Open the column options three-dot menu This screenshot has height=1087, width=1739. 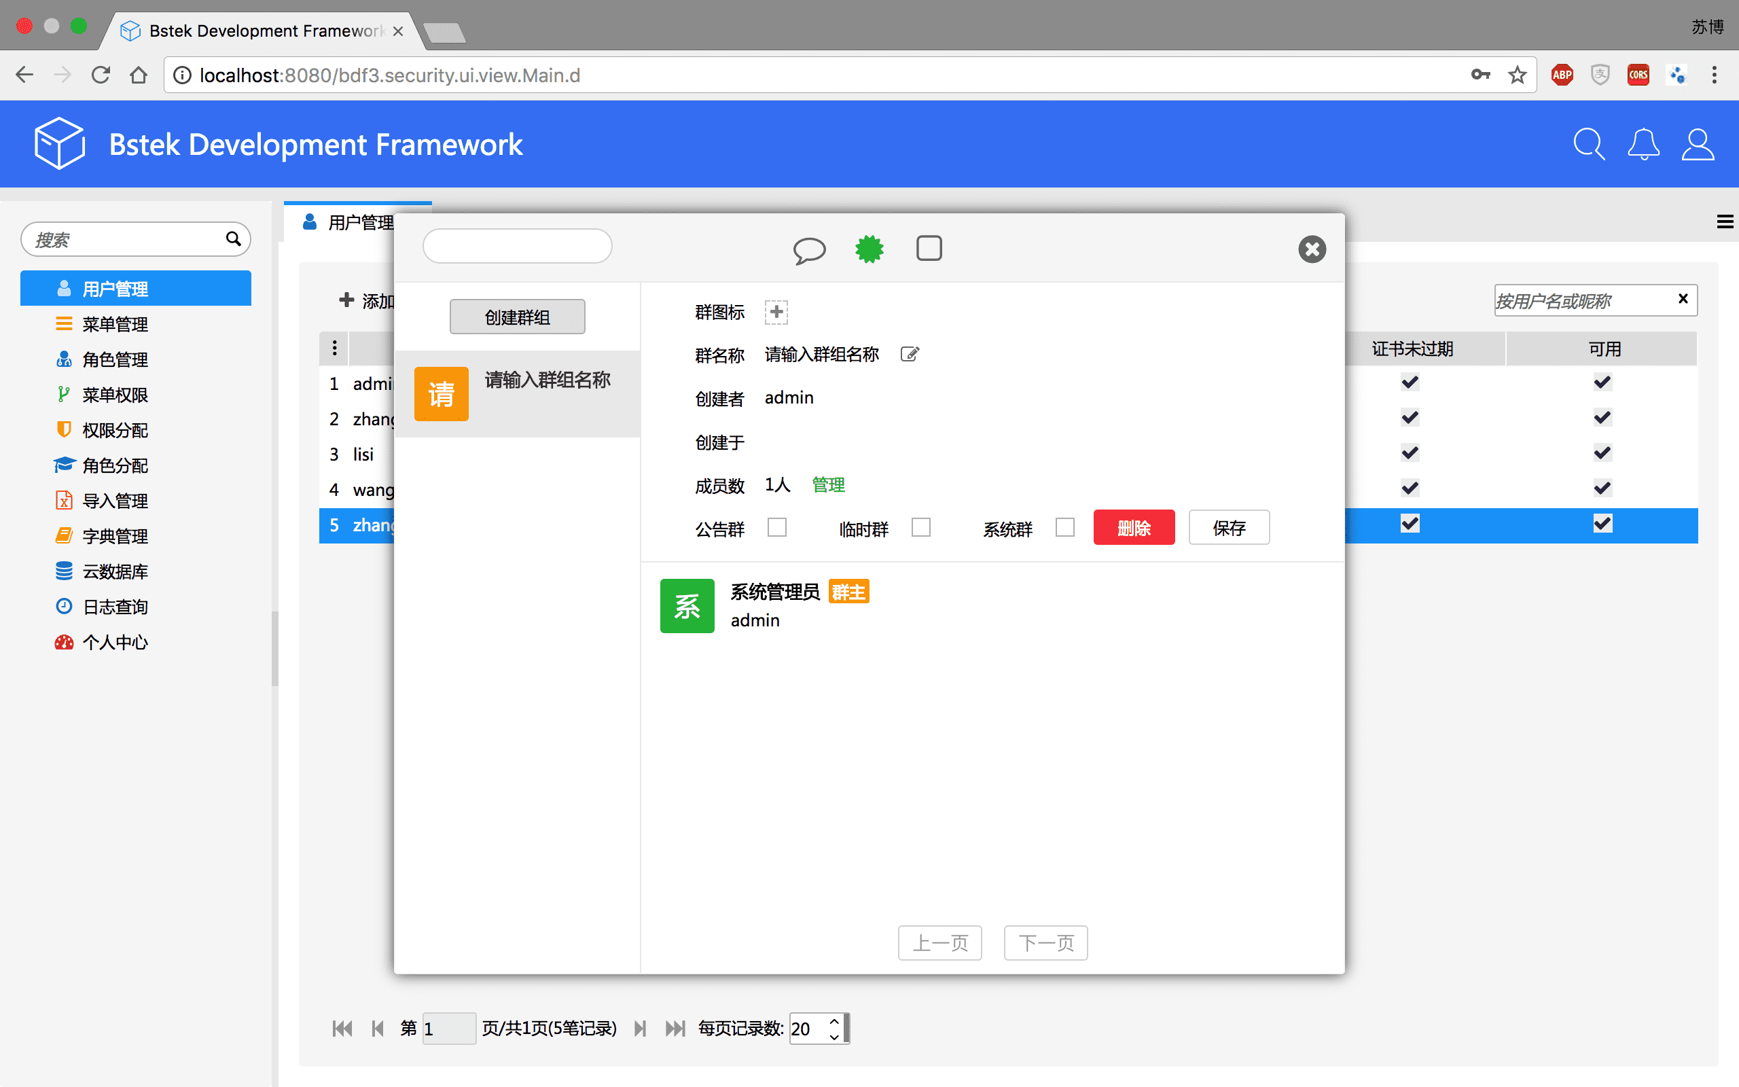(334, 349)
